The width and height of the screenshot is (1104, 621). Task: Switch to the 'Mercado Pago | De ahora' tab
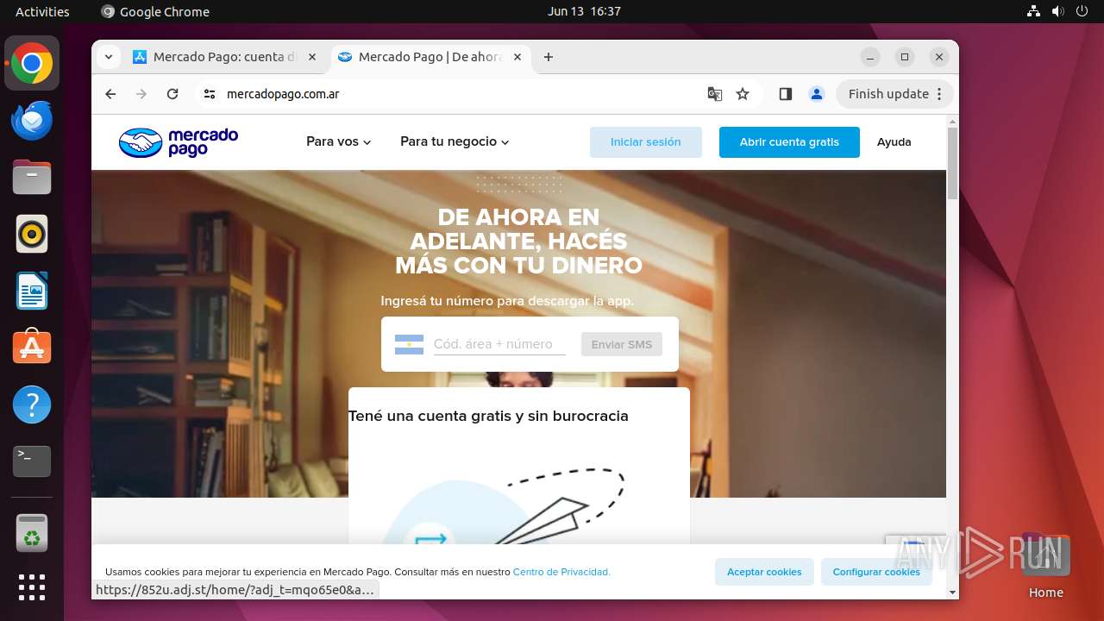point(429,57)
